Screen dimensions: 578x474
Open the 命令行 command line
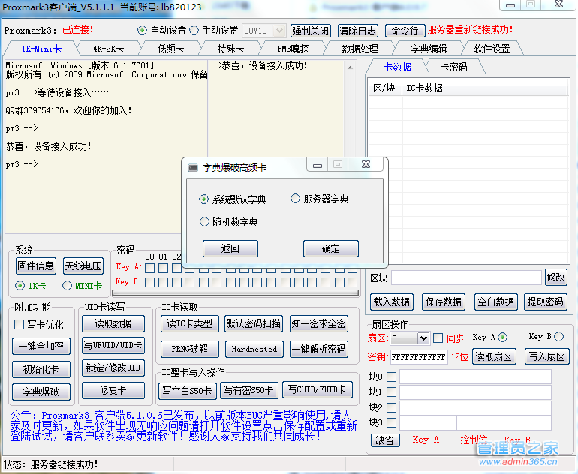point(405,31)
